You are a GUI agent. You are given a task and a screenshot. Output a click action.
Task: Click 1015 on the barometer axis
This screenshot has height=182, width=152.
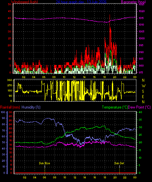pyautogui.click(x=142, y=18)
